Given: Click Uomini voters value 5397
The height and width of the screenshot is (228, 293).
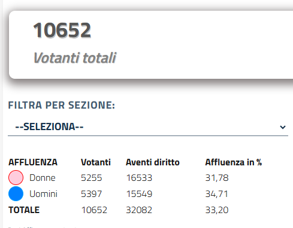Looking at the screenshot, I should pos(91,194).
